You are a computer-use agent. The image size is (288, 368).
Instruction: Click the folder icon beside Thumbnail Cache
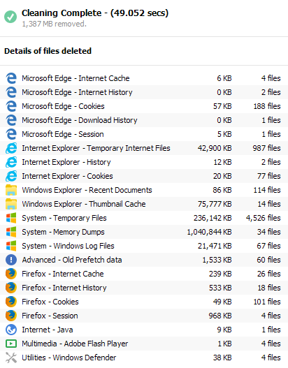11,204
